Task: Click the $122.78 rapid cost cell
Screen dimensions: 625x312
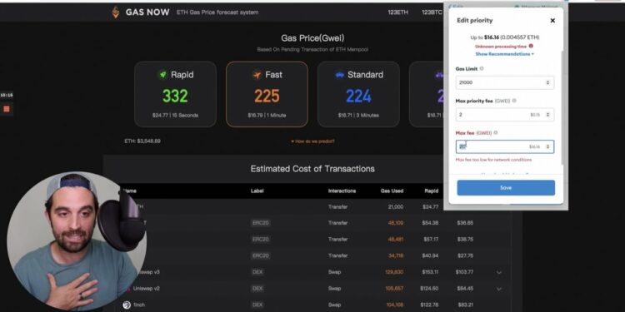Action: coord(430,305)
